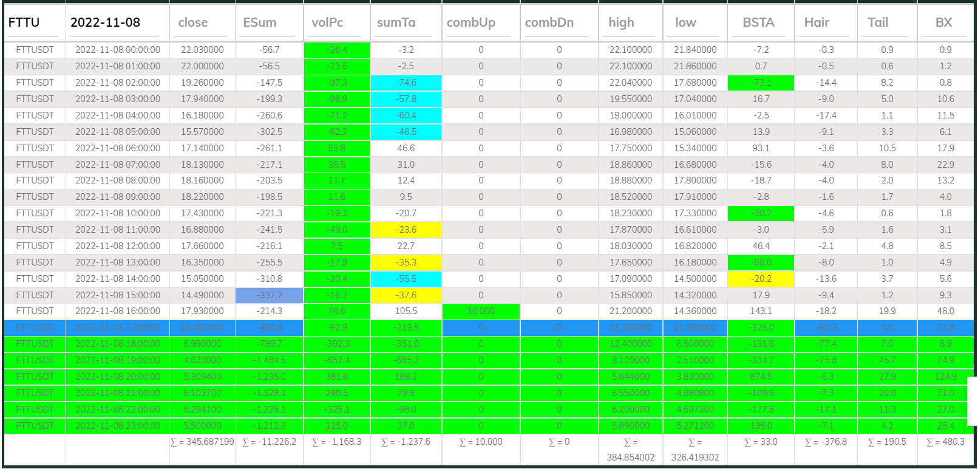Screen dimensions: 978x469
Task: Click close value 4.620000
Action: point(202,360)
